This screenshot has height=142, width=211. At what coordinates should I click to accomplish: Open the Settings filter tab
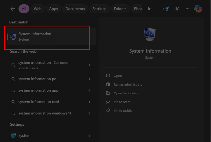coord(99,9)
